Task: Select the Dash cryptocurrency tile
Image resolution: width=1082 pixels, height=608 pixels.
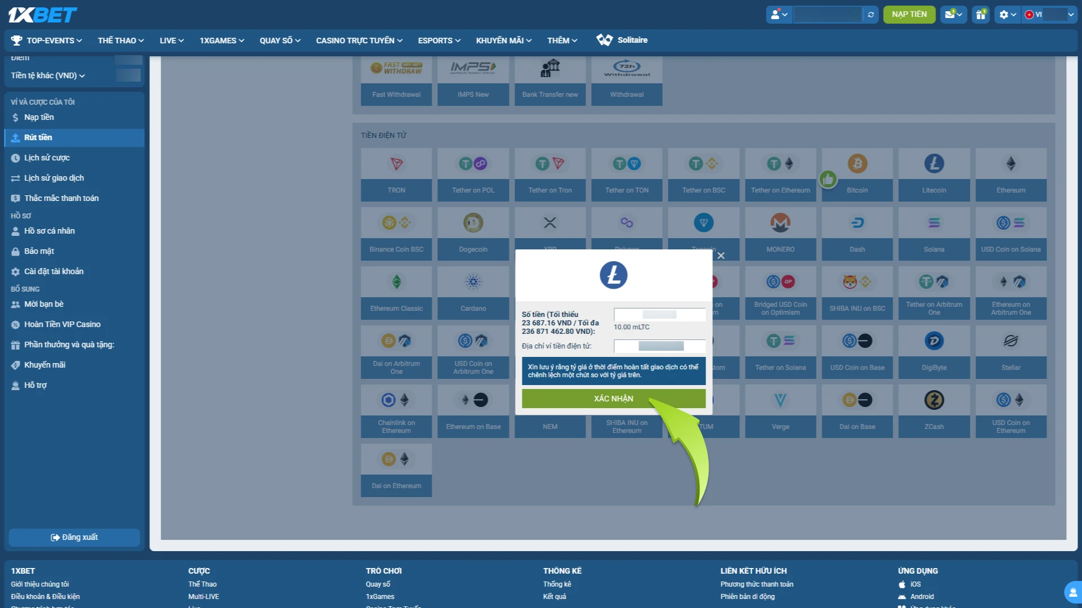Action: coord(857,234)
